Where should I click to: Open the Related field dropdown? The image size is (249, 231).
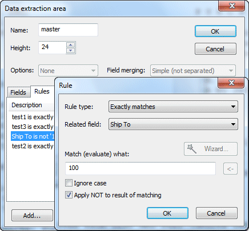[173, 124]
